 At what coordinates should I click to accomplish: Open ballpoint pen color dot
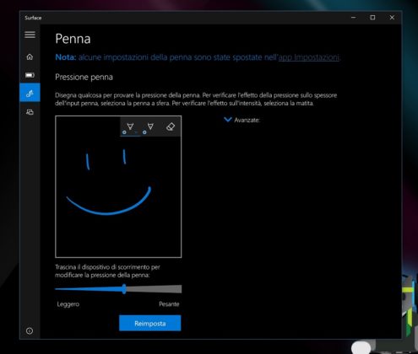click(124, 132)
